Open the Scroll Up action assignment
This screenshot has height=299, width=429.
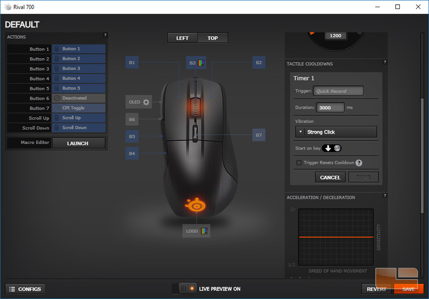(x=79, y=118)
